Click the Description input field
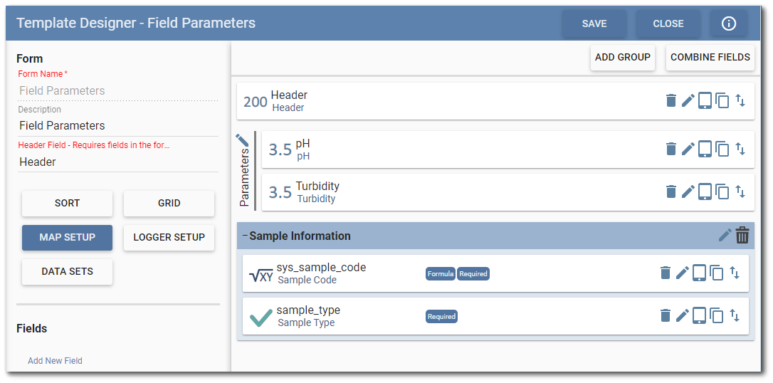 (x=117, y=126)
